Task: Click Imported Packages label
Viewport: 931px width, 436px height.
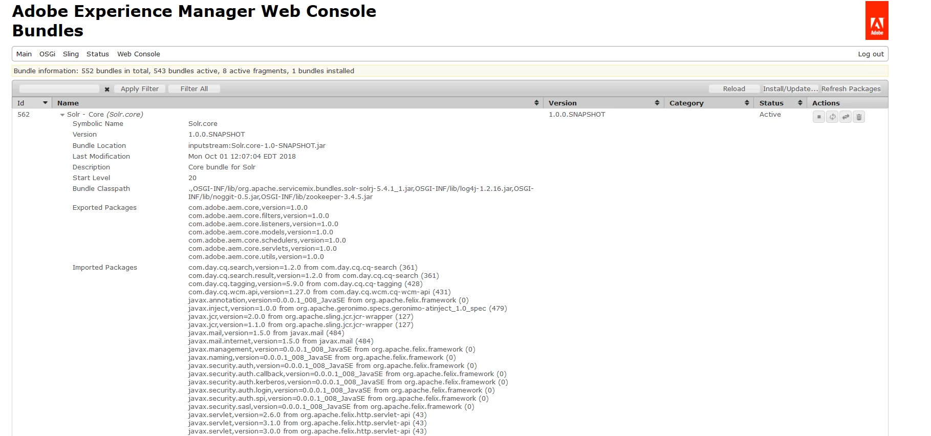Action: [104, 268]
